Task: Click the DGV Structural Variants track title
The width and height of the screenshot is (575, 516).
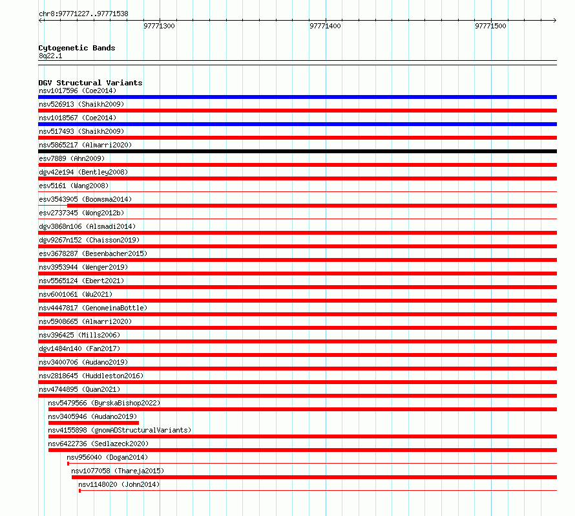Action: point(90,83)
